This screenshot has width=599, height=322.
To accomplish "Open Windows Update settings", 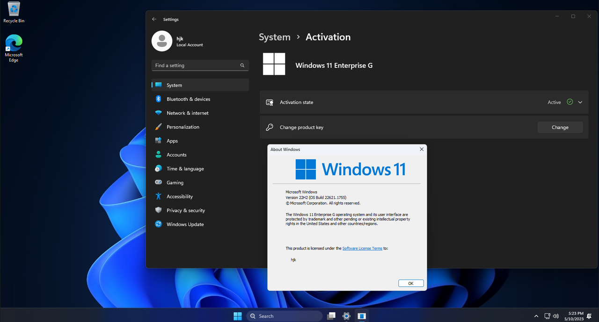I will pos(200,224).
